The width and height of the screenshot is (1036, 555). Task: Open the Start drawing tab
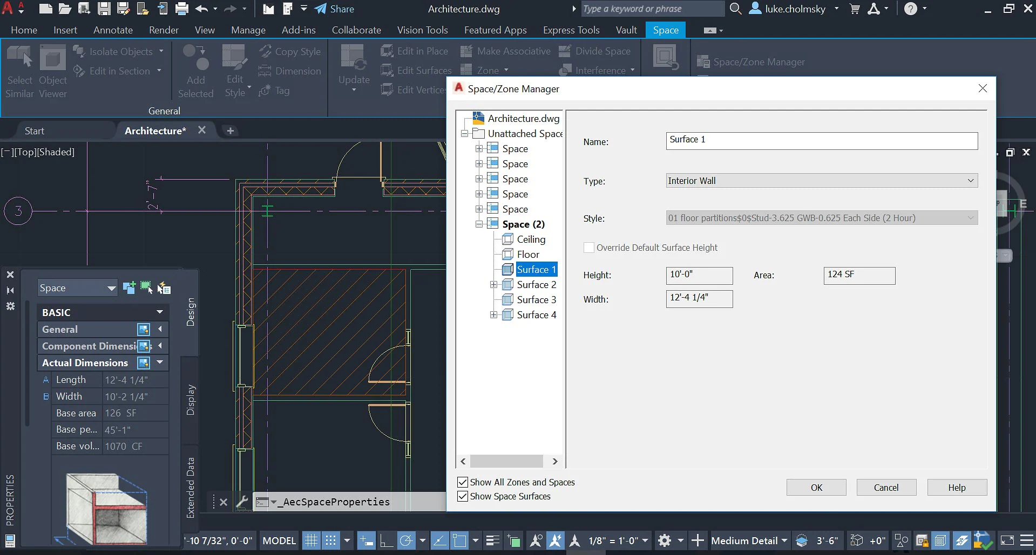pos(35,131)
